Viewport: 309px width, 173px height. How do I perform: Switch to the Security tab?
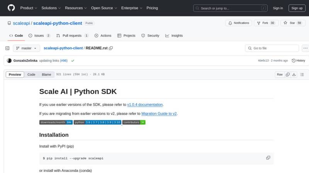pyautogui.click(x=150, y=35)
